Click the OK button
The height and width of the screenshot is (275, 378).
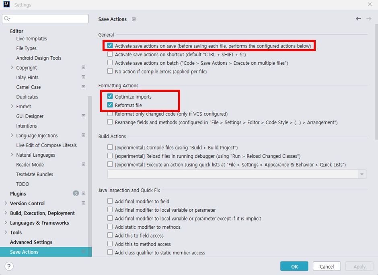(294, 266)
